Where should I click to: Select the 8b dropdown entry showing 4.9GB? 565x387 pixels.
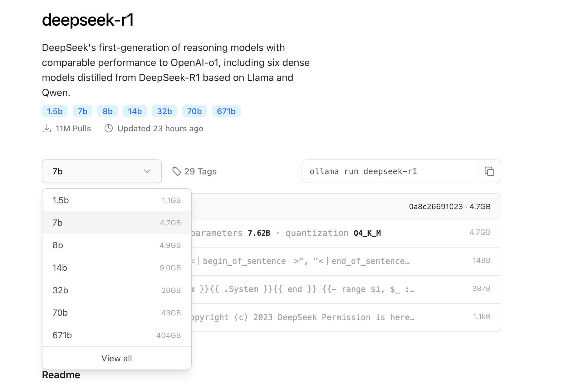(116, 245)
